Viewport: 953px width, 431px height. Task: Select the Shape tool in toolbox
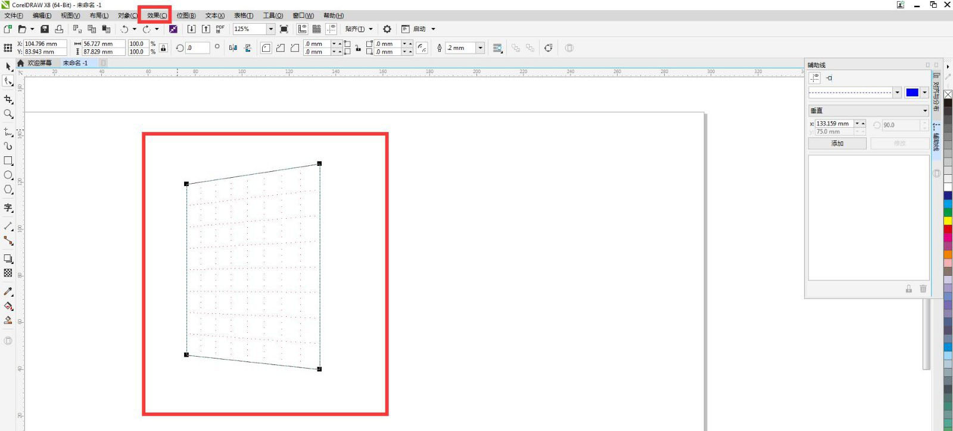point(8,81)
